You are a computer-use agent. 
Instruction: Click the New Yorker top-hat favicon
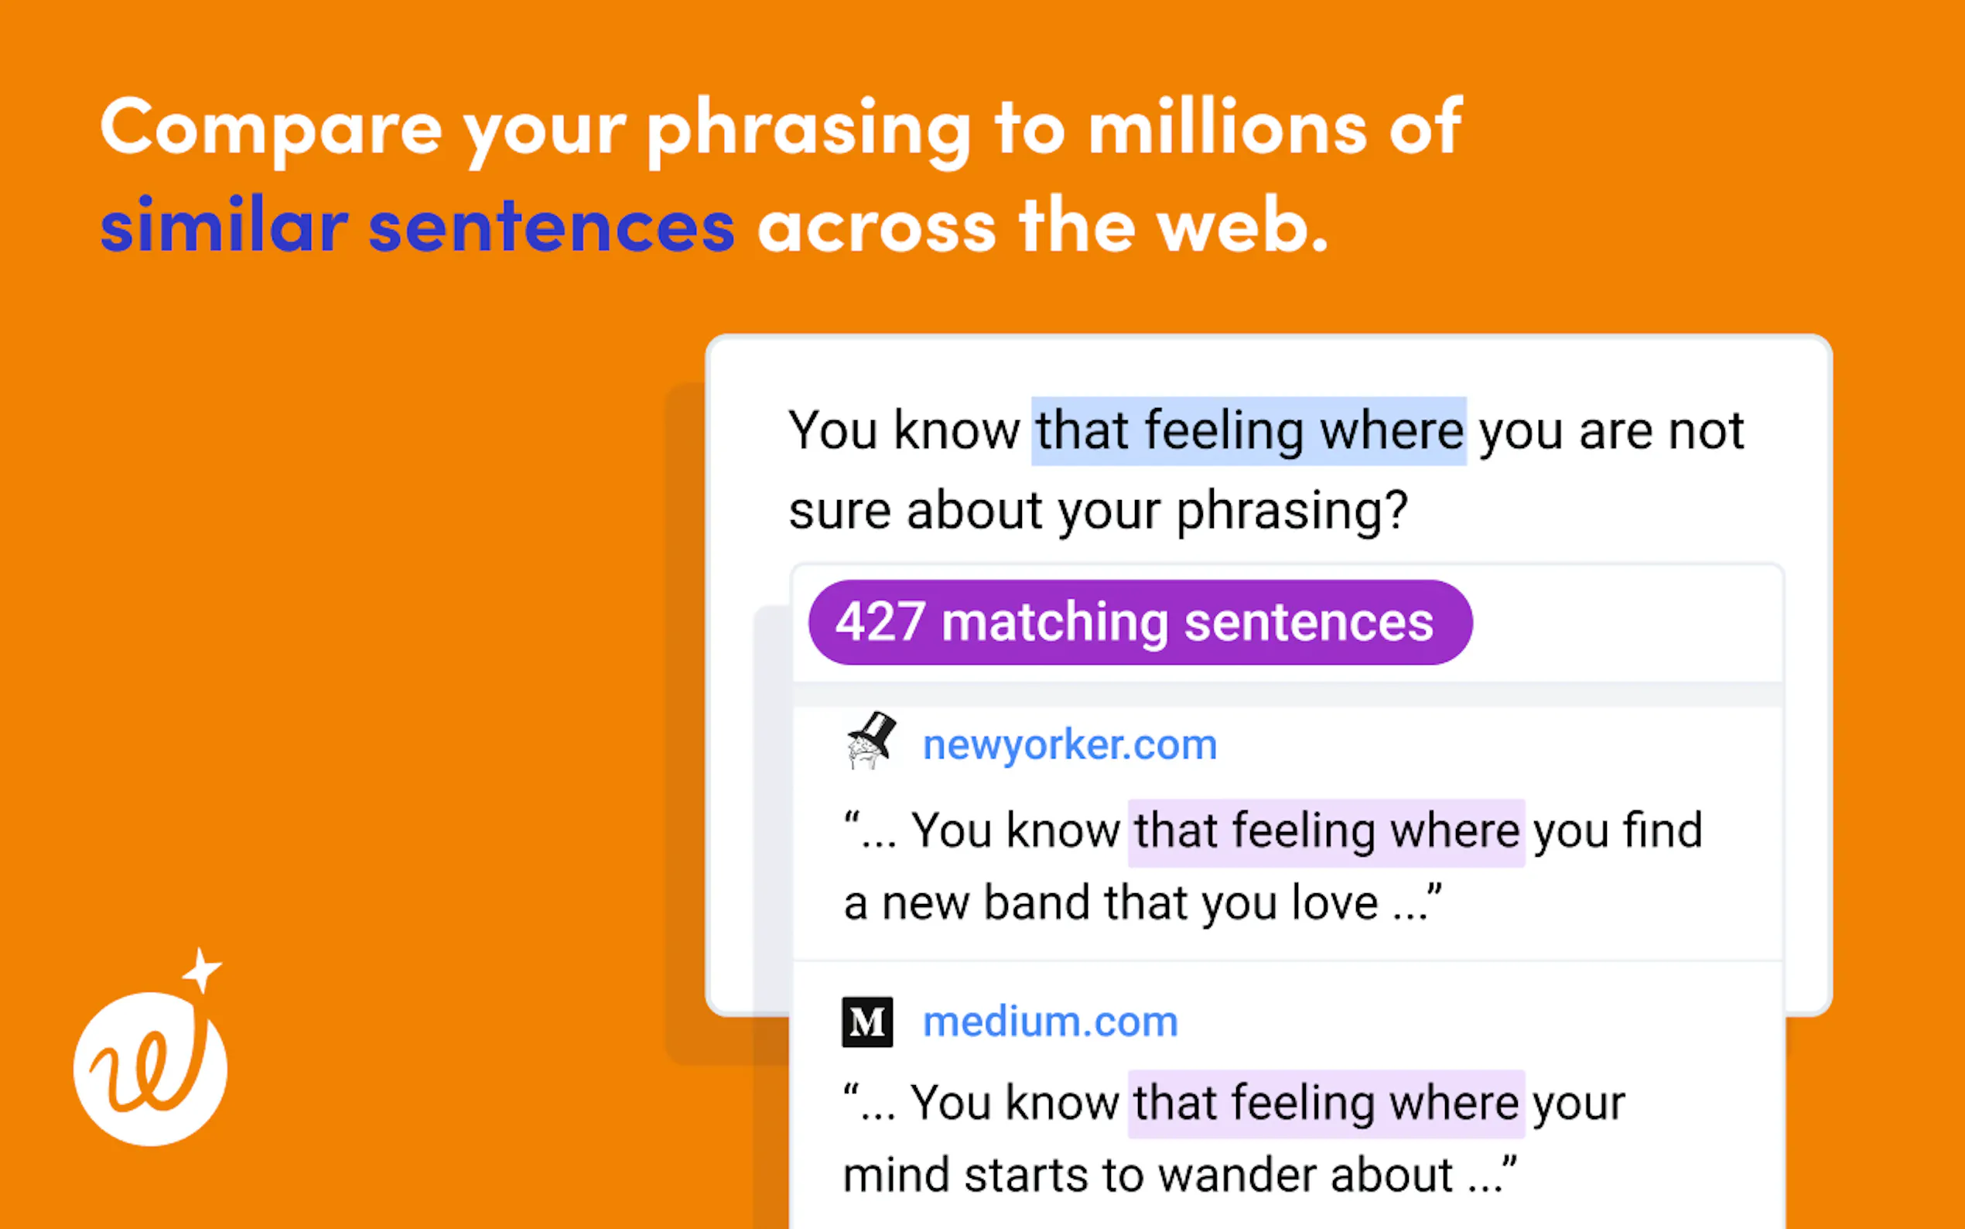pyautogui.click(x=870, y=741)
